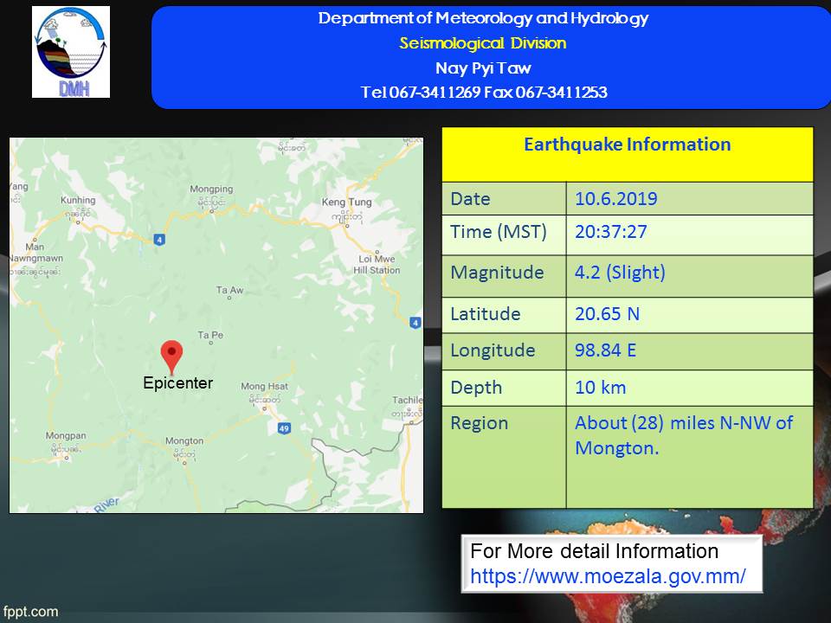The width and height of the screenshot is (831, 623).
Task: Click the region text 'About (28) miles N-NW'
Action: coord(673,423)
